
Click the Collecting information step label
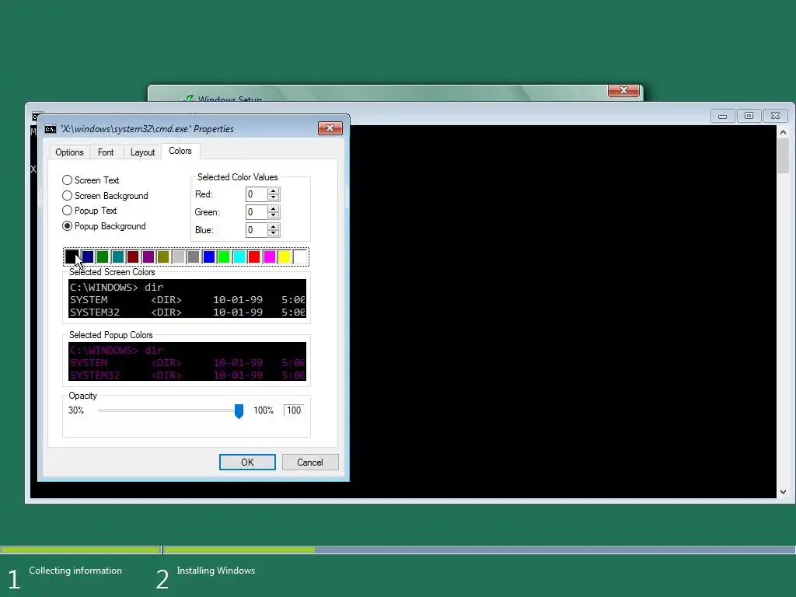[x=75, y=571]
